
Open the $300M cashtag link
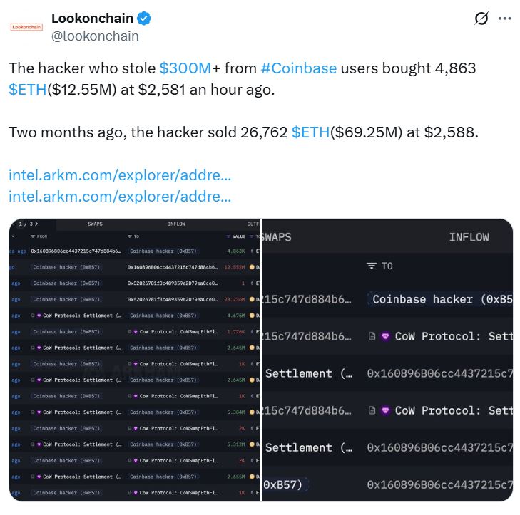pyautogui.click(x=185, y=68)
